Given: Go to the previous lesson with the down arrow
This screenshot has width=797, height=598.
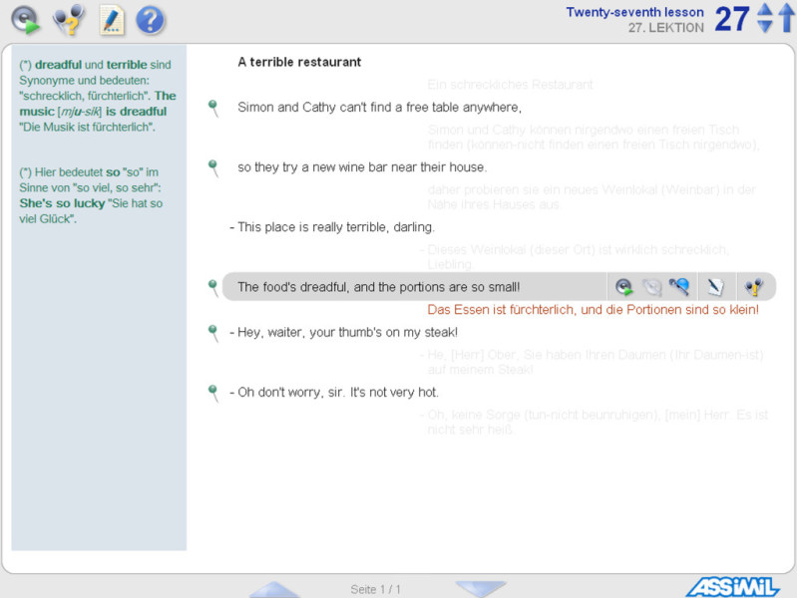Looking at the screenshot, I should coord(765,27).
